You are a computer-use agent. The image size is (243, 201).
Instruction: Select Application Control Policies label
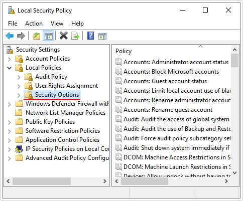click(x=62, y=140)
